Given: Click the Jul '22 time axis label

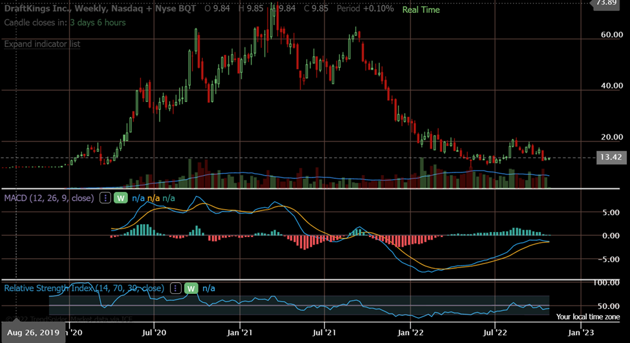Looking at the screenshot, I should (x=495, y=333).
